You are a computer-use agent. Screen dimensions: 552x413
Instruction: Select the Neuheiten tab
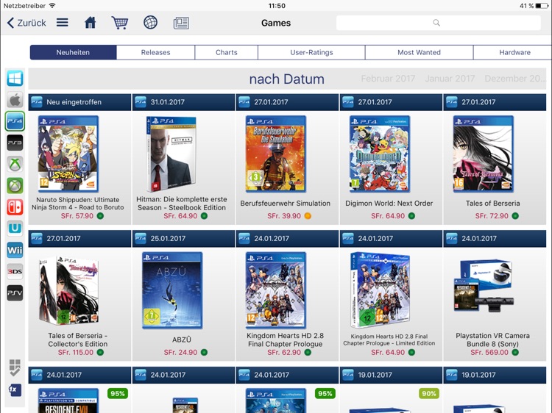(73, 52)
